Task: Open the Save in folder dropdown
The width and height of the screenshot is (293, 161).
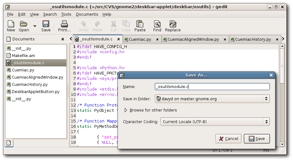Action: click(x=212, y=99)
